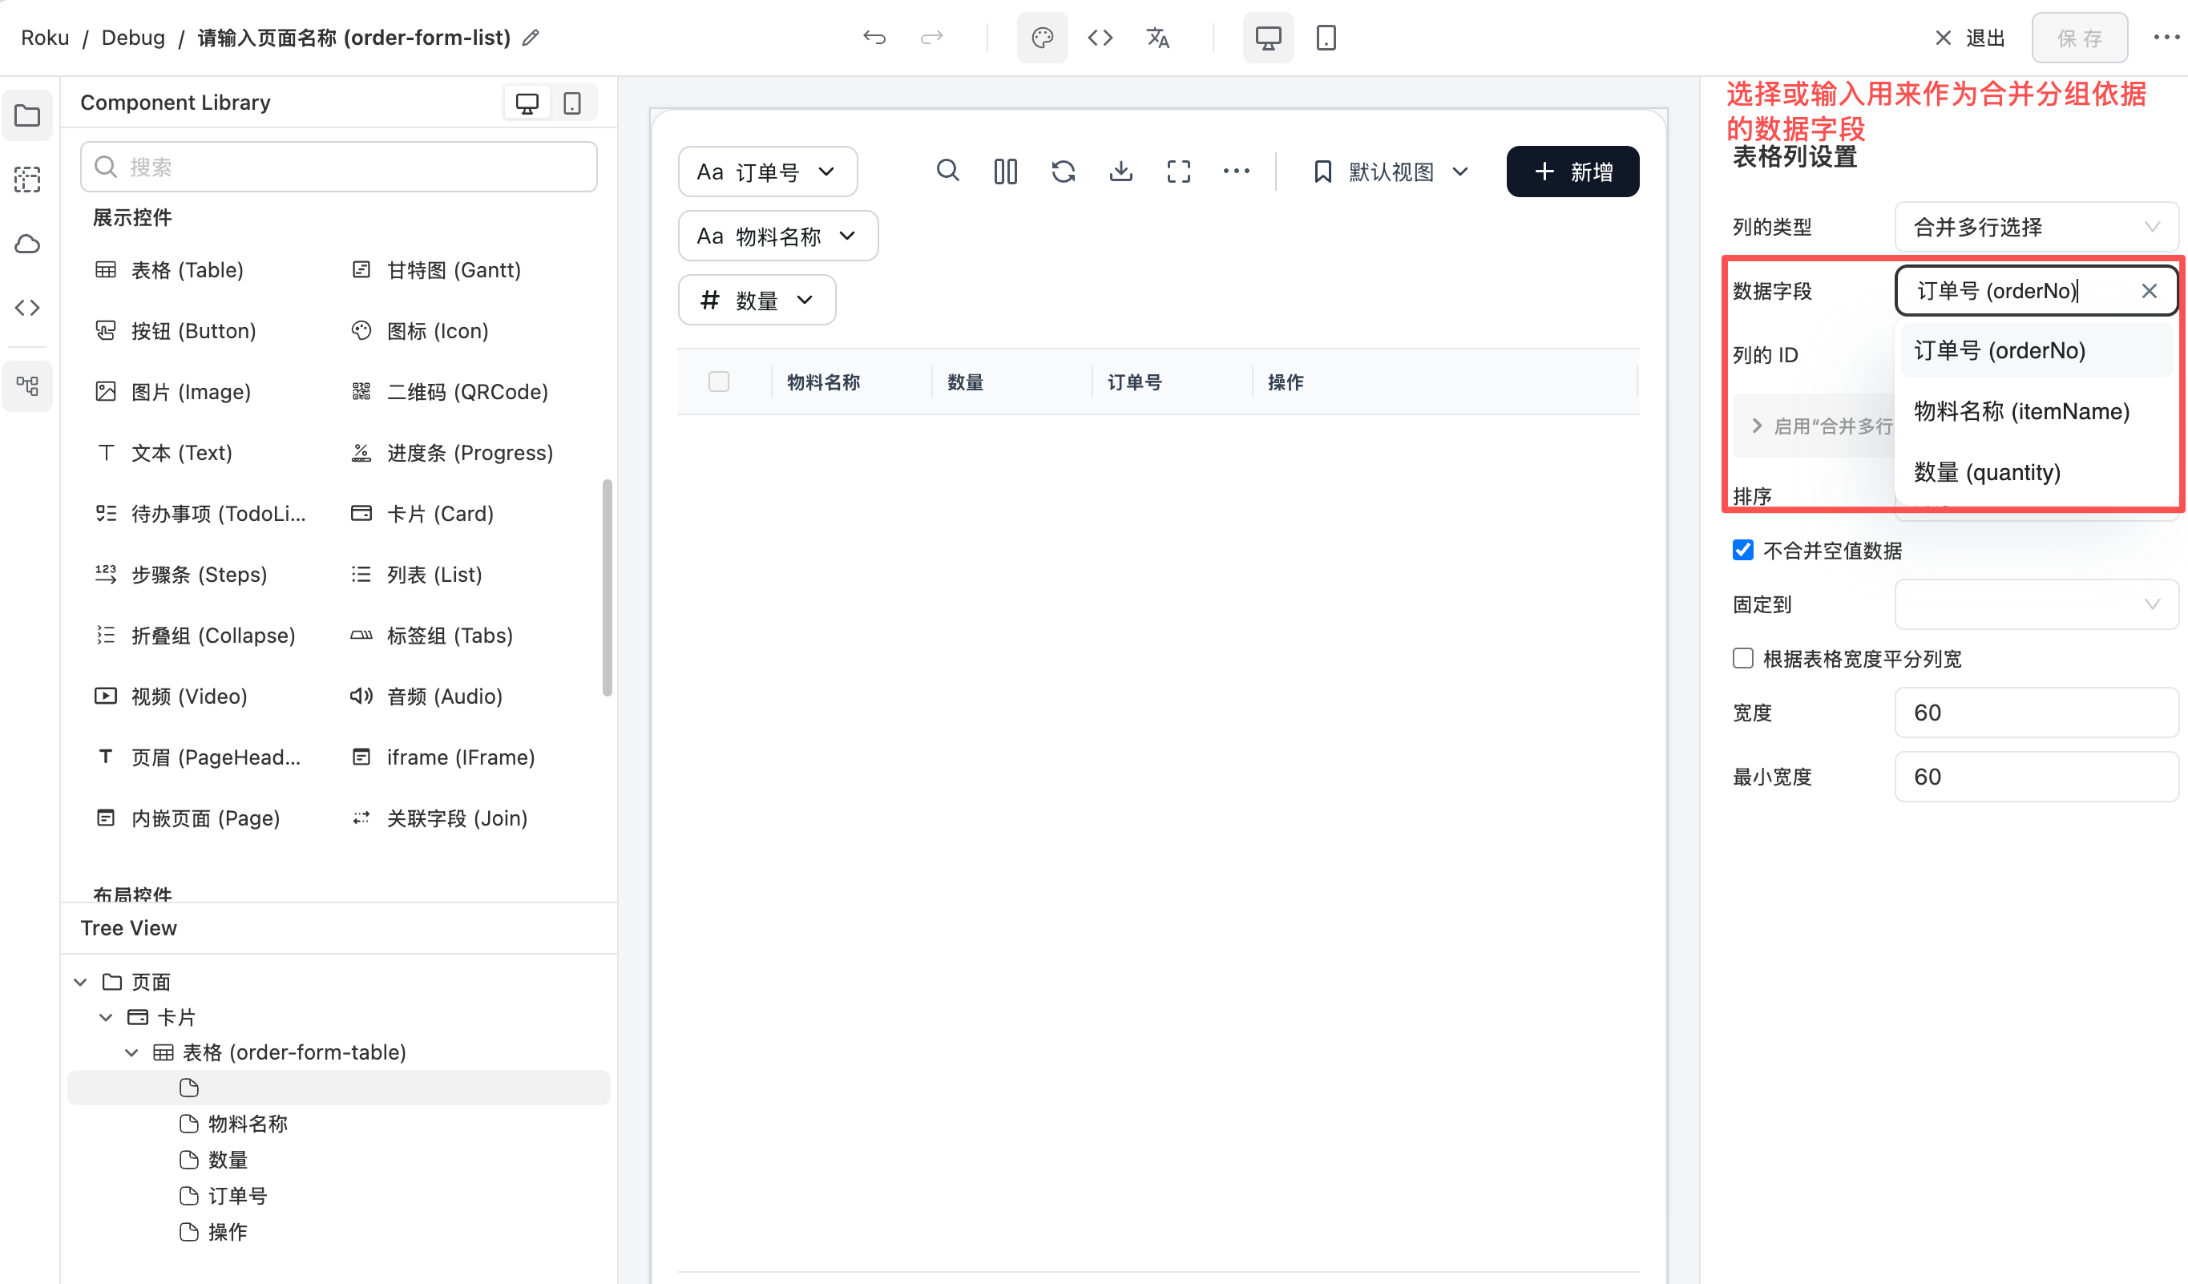The height and width of the screenshot is (1284, 2188).
Task: Click the table download icon
Action: pyautogui.click(x=1121, y=171)
